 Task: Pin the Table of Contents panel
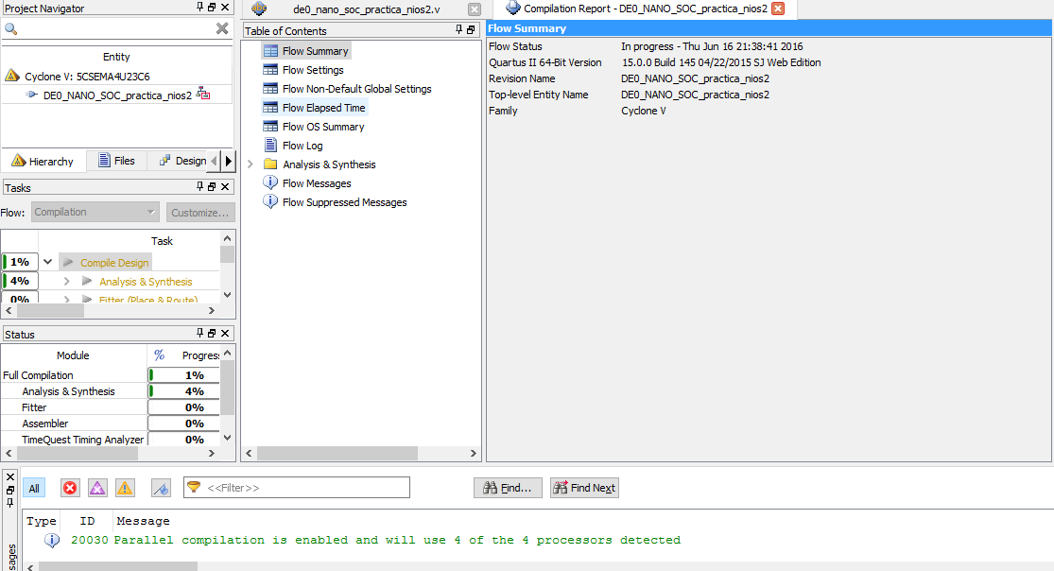tap(459, 29)
